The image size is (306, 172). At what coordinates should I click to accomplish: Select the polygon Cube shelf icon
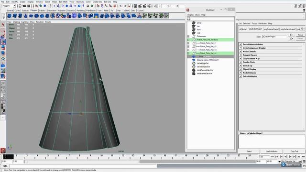pos(15,16)
